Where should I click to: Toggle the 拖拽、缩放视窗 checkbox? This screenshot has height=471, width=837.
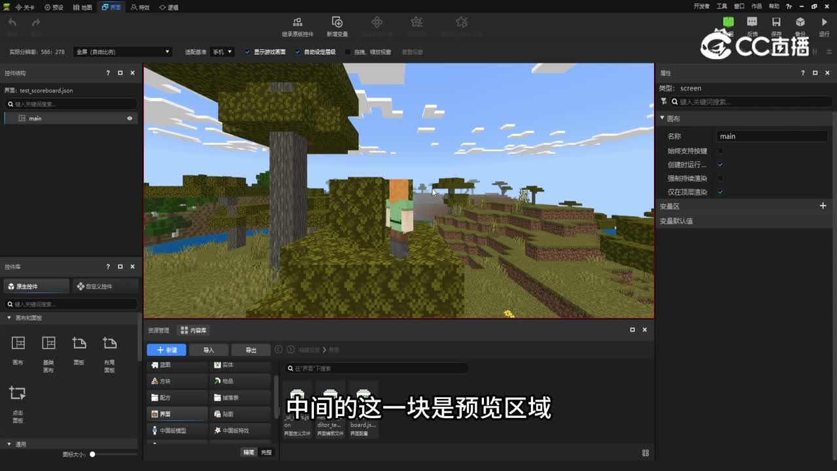[348, 52]
